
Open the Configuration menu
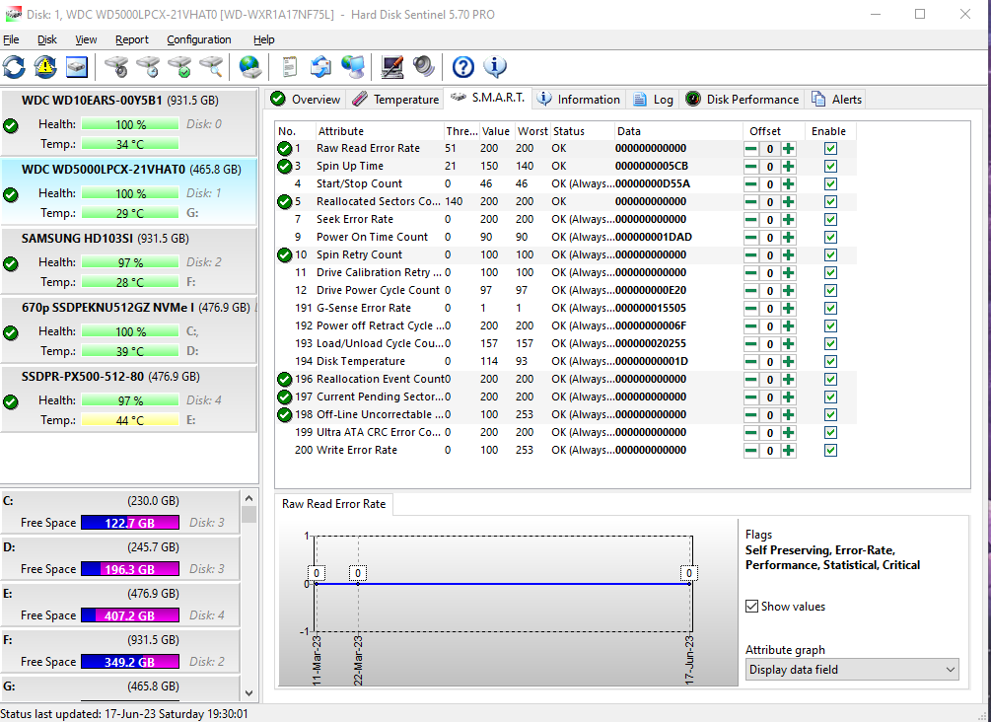click(198, 39)
